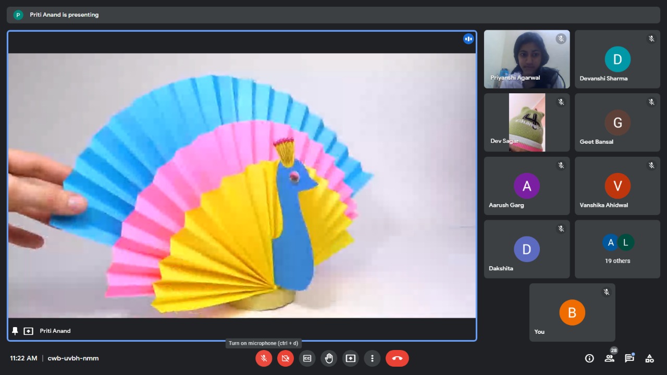Viewport: 667px width, 375px height.
Task: Toggle closed captions
Action: tap(307, 358)
